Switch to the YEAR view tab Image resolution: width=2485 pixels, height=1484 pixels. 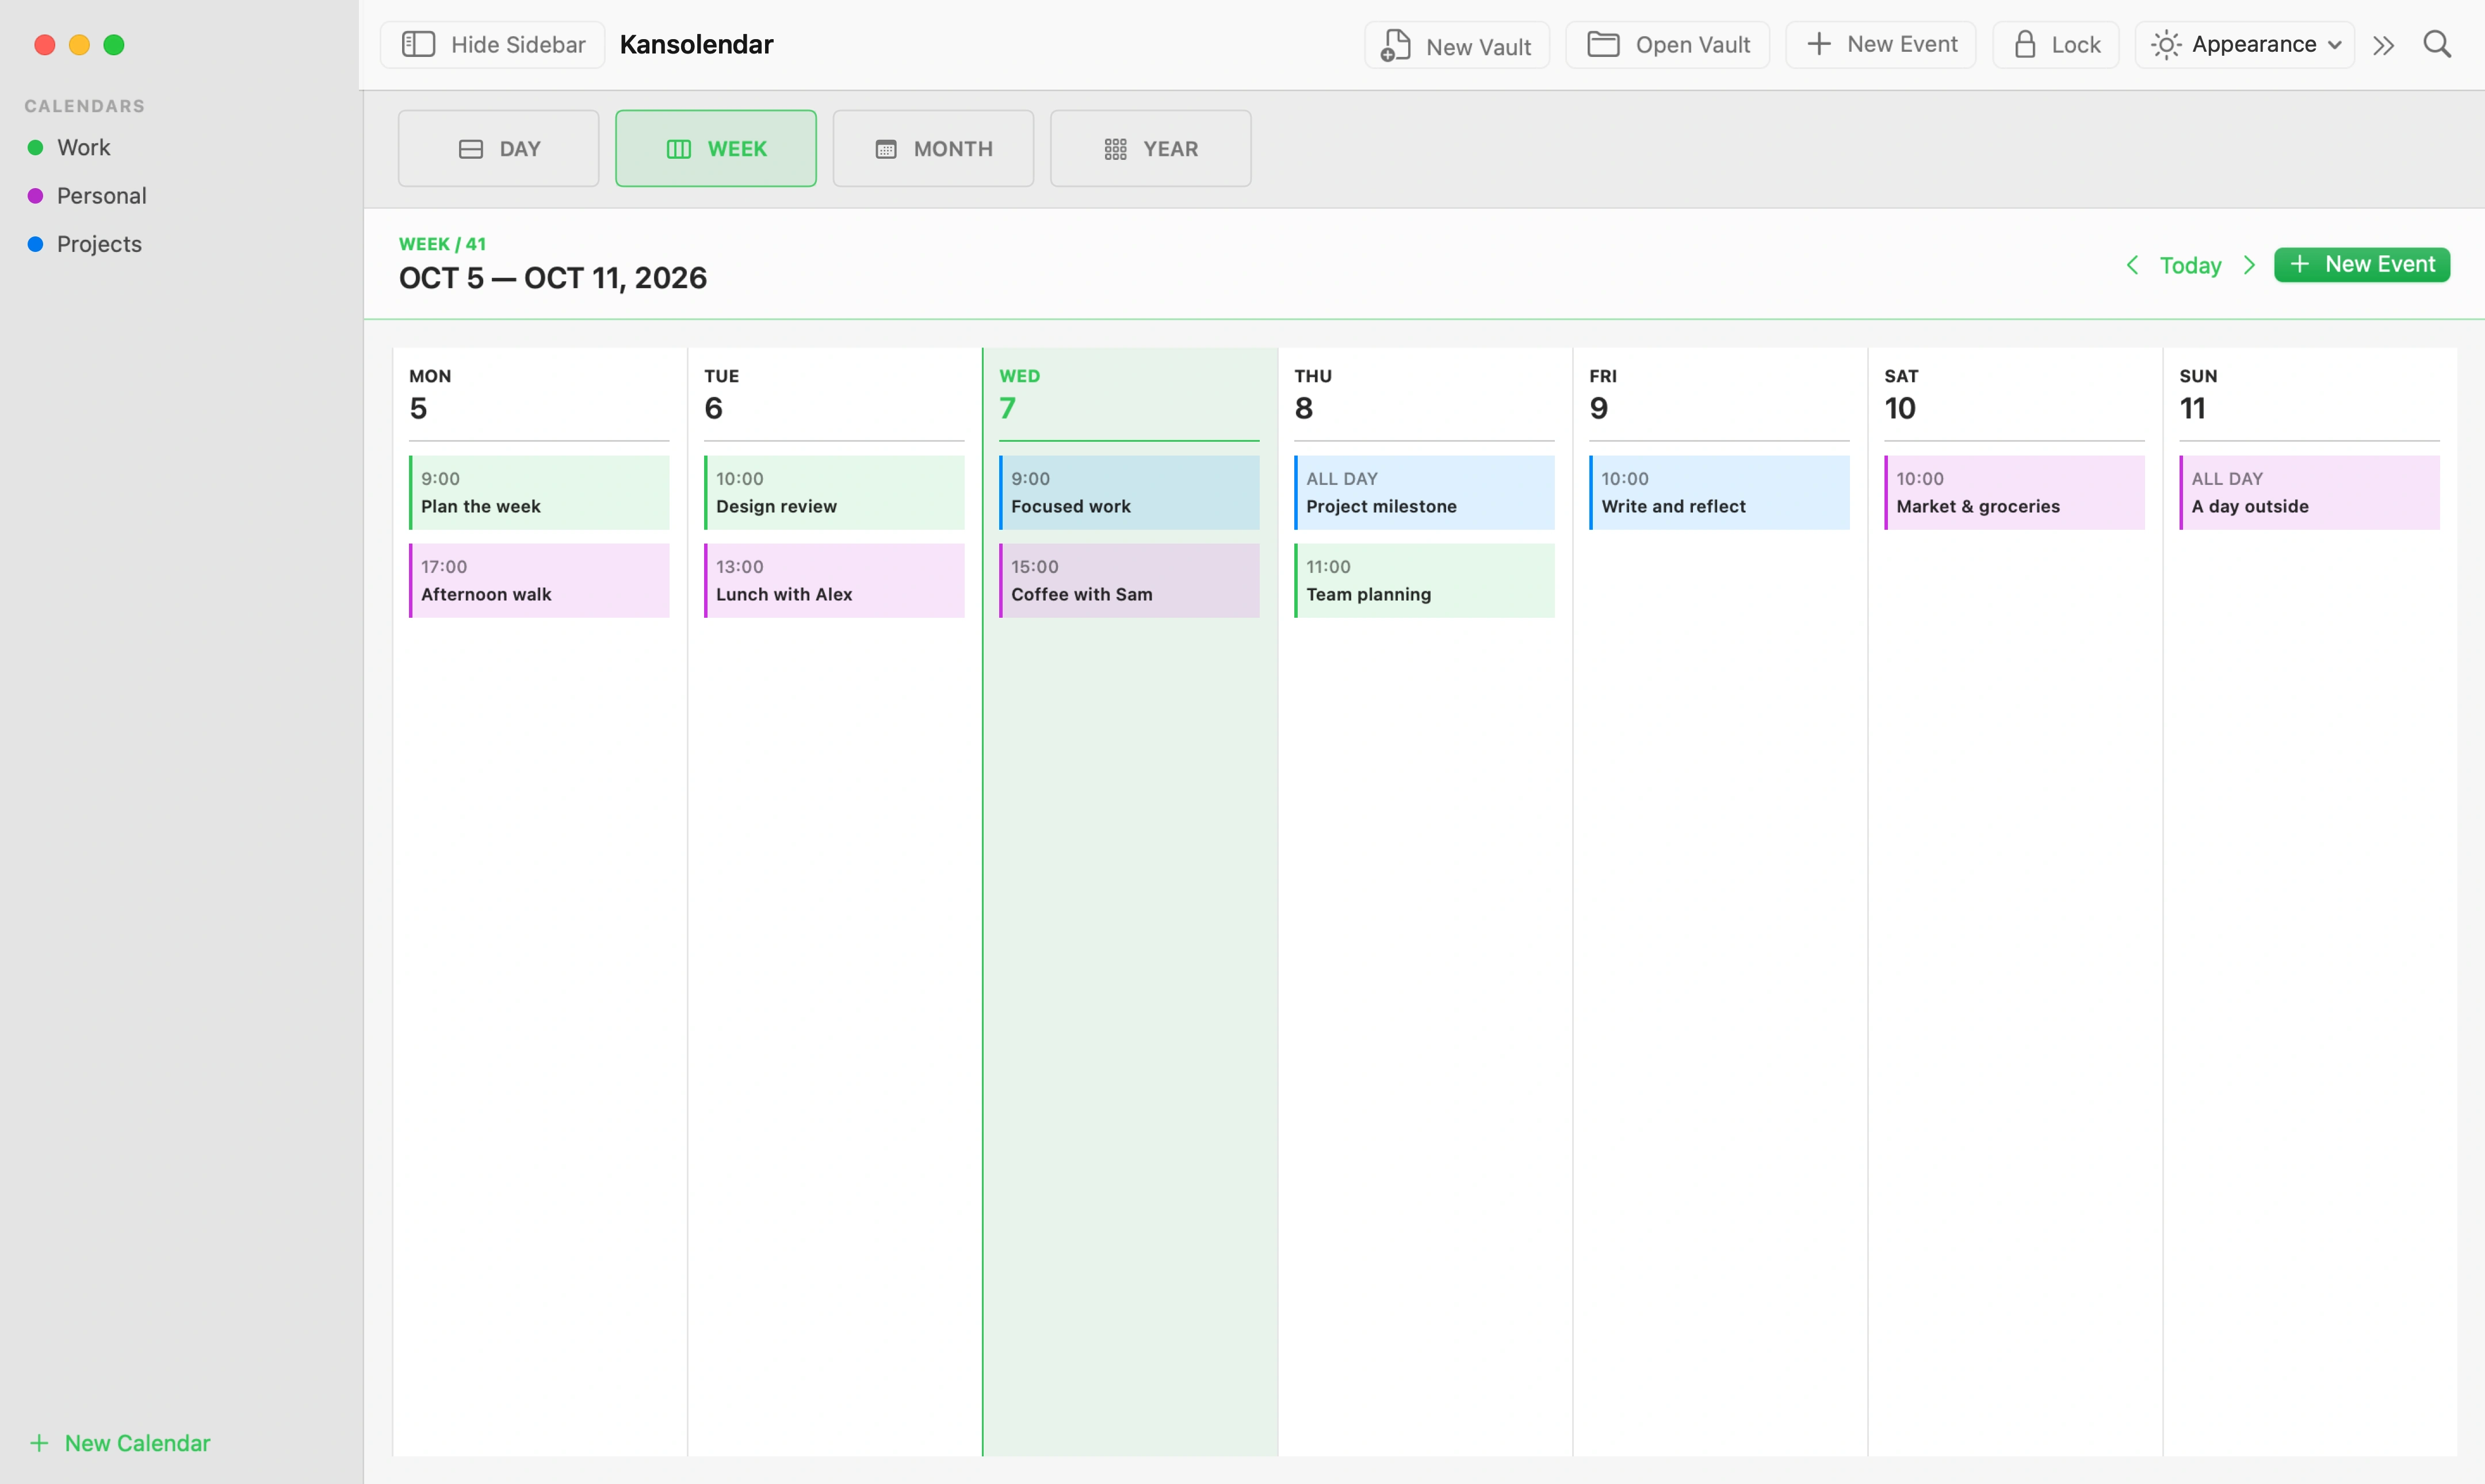point(1151,148)
